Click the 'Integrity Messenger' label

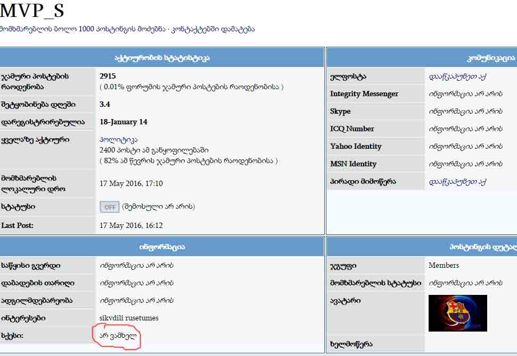tap(364, 94)
